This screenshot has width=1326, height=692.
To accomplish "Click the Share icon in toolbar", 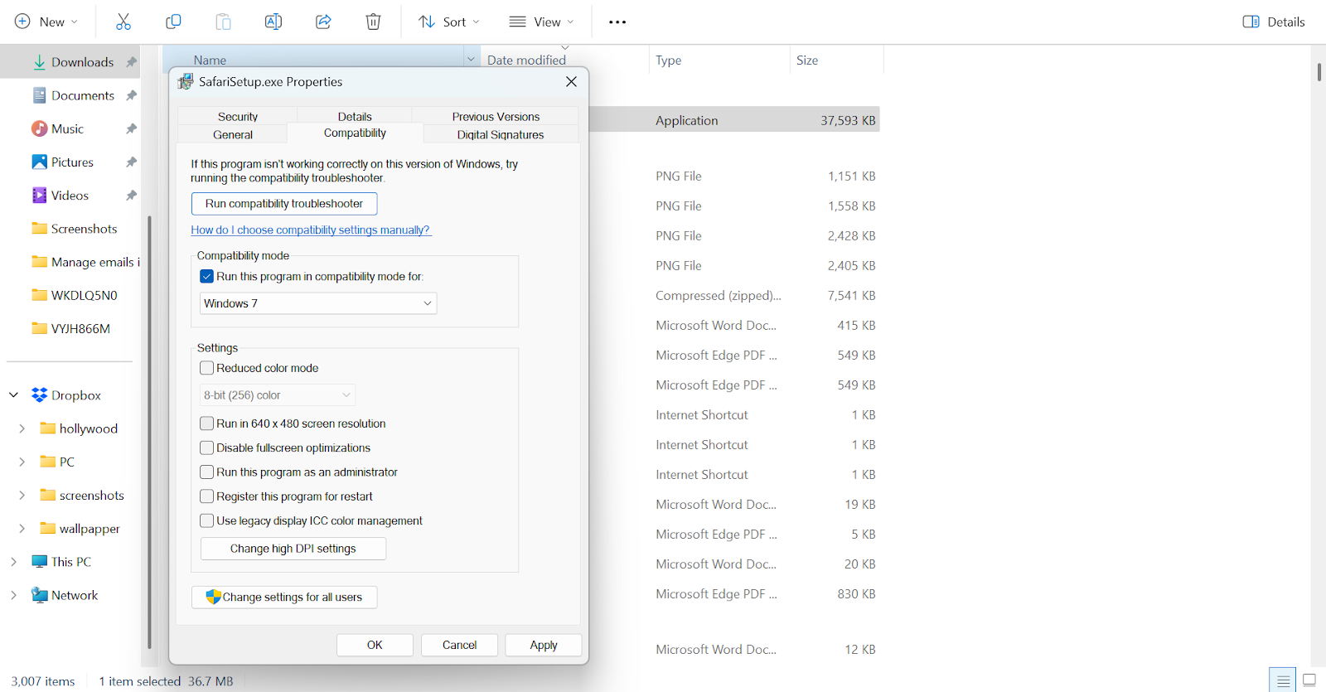I will (x=323, y=22).
